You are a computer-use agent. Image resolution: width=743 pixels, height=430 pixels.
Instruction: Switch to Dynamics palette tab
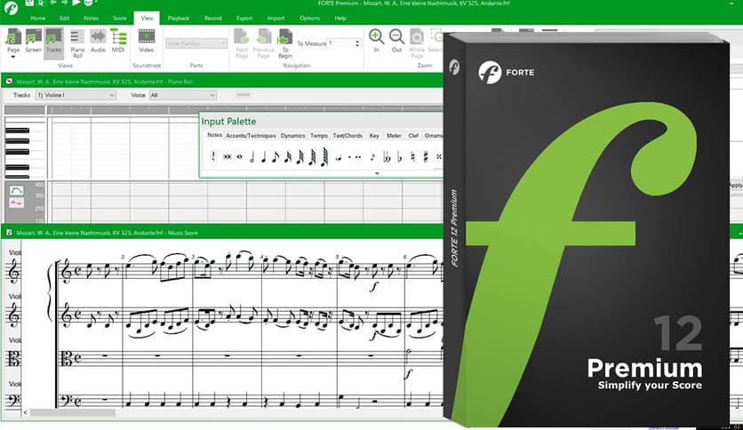(292, 136)
